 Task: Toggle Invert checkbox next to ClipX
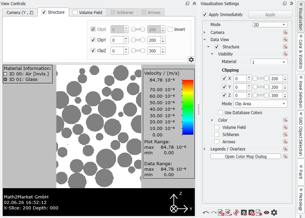click(x=170, y=29)
